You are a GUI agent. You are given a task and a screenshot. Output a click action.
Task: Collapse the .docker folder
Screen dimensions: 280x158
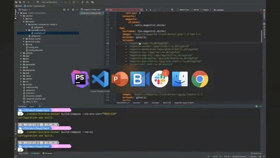pyautogui.click(x=21, y=16)
